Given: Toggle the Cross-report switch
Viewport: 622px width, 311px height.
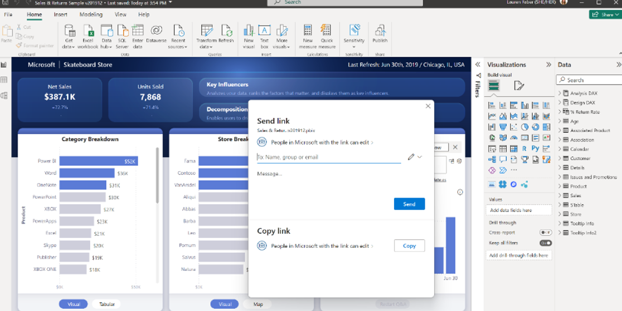Looking at the screenshot, I should pos(546,233).
